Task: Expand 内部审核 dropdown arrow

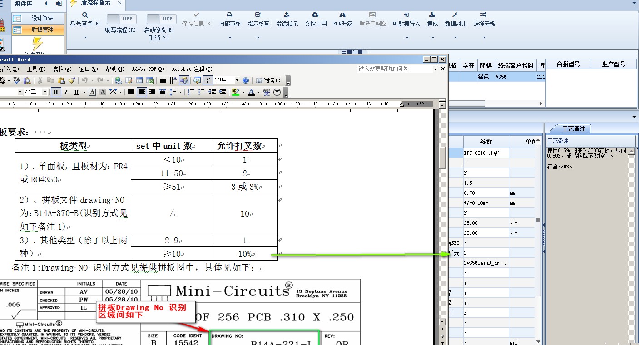Action: [230, 37]
